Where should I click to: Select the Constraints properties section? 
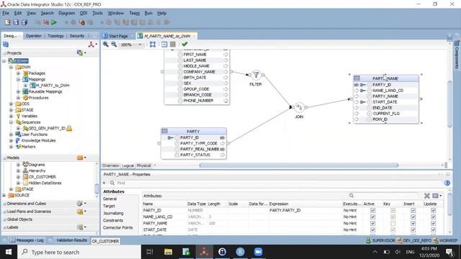pyautogui.click(x=113, y=220)
